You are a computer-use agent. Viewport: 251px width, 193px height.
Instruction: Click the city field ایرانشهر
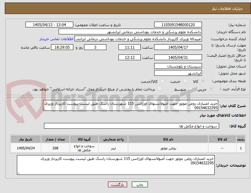tap(178, 73)
